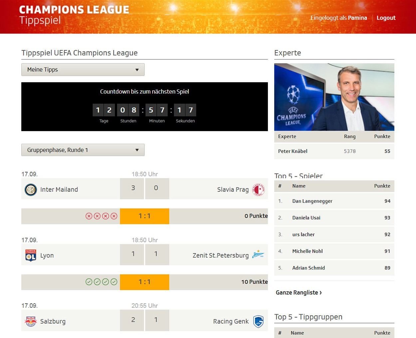The width and height of the screenshot is (416, 338).
Task: Click the "Slavia Prag" team name
Action: 233,190
